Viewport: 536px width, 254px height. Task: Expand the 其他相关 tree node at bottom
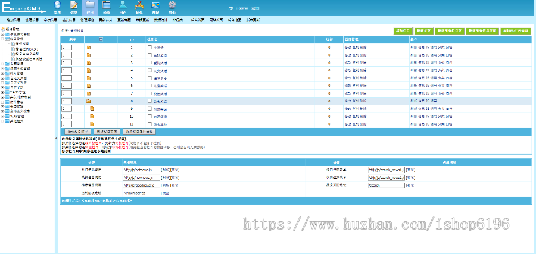pyautogui.click(x=2, y=121)
